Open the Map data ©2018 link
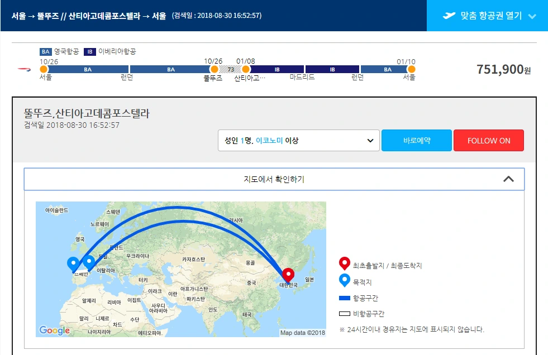 click(x=302, y=332)
